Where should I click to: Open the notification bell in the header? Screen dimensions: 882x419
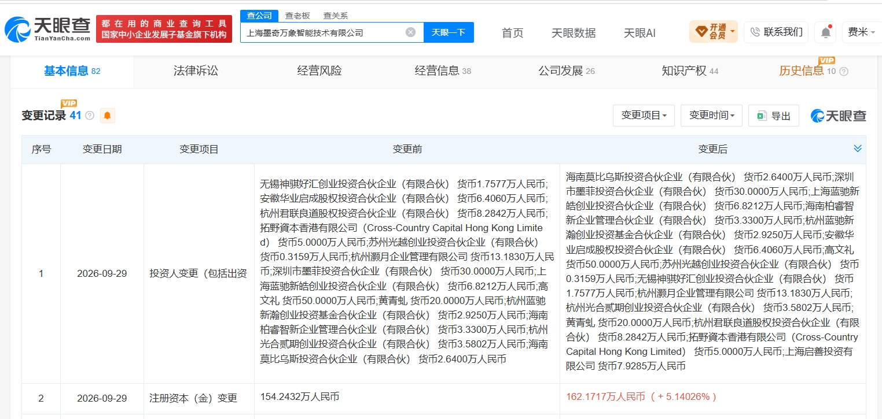tap(825, 32)
